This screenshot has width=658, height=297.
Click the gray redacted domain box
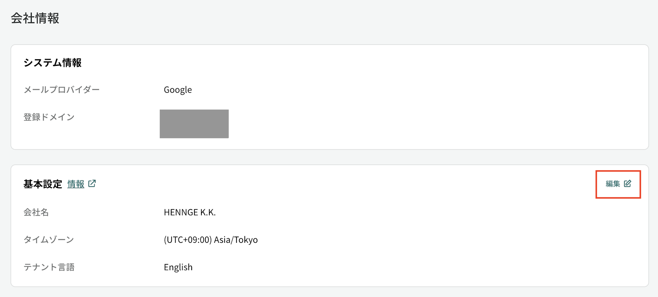tap(194, 124)
